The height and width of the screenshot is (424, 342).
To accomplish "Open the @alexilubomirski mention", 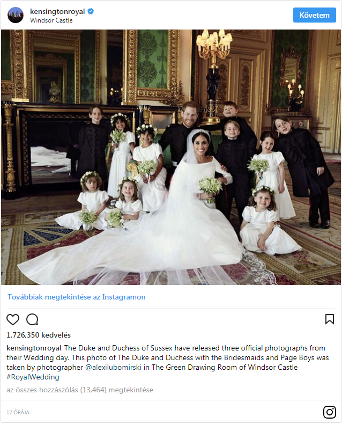I will tap(114, 367).
